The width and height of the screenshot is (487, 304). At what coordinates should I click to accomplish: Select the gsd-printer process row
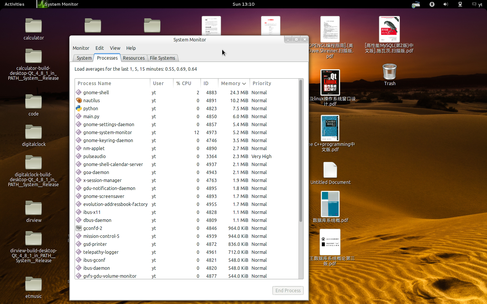click(x=187, y=244)
